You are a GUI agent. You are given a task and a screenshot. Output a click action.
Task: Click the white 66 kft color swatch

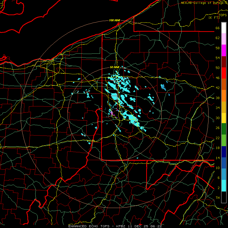(224, 28)
